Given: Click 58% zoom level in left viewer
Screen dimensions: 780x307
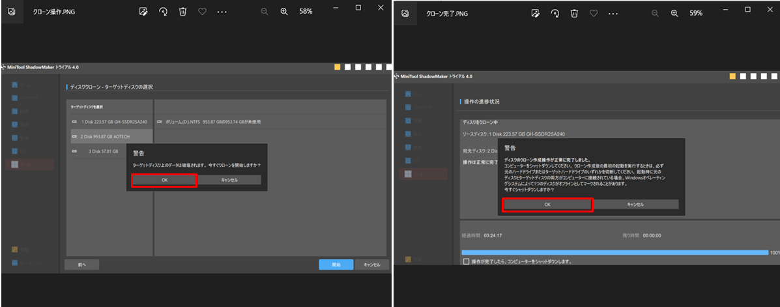Looking at the screenshot, I should [x=306, y=12].
